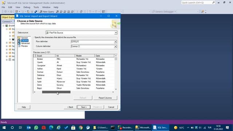The height and width of the screenshot is (131, 233).
Task: Click the New Query toolbar button
Action: (x=47, y=12)
